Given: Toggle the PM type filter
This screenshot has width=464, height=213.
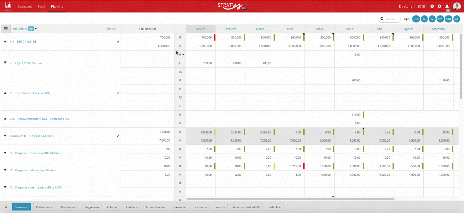Looking at the screenshot, I should pos(440,19).
